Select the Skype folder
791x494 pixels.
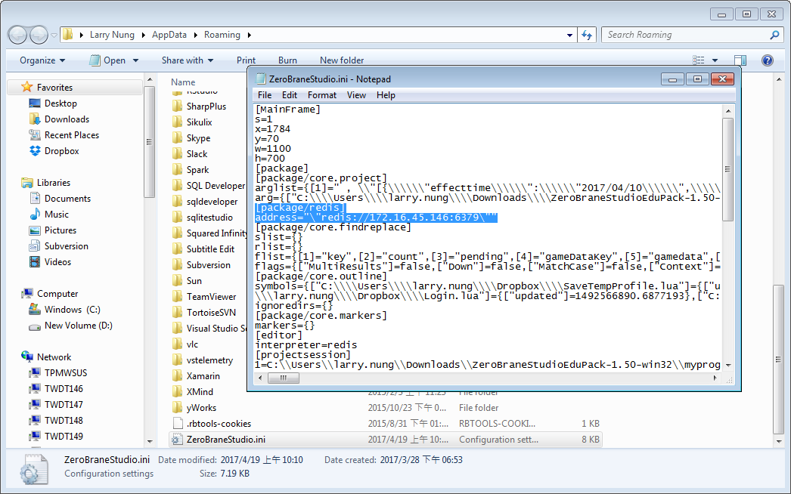point(198,138)
